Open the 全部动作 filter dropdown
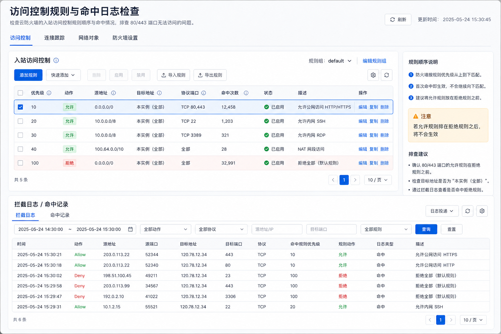501x334 pixels. 166,229
